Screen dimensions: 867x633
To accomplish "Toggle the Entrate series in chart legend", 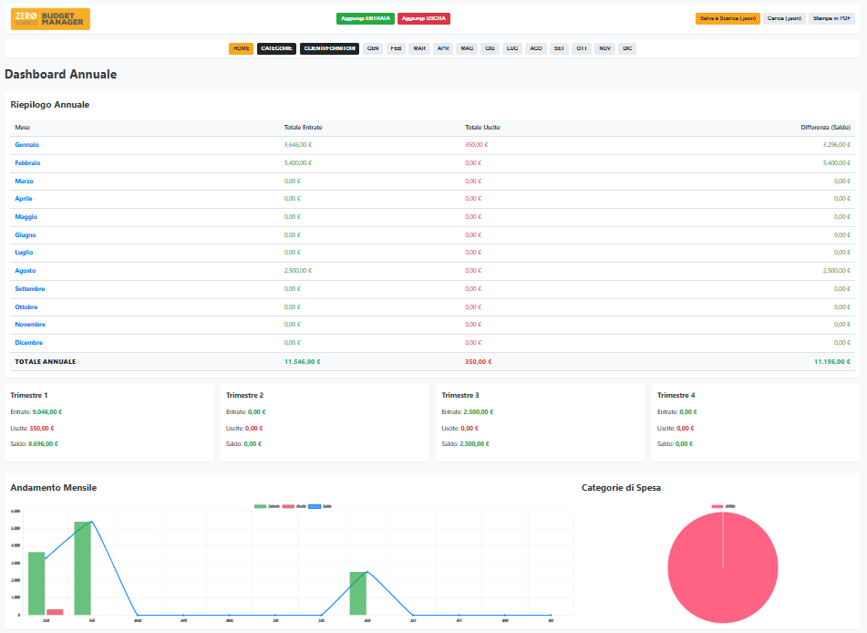I will [266, 505].
